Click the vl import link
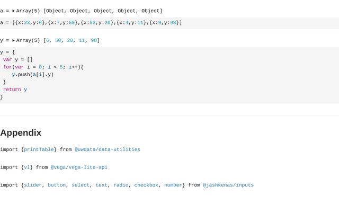Image resolution: width=339 pixels, height=212 pixels. click(26, 167)
